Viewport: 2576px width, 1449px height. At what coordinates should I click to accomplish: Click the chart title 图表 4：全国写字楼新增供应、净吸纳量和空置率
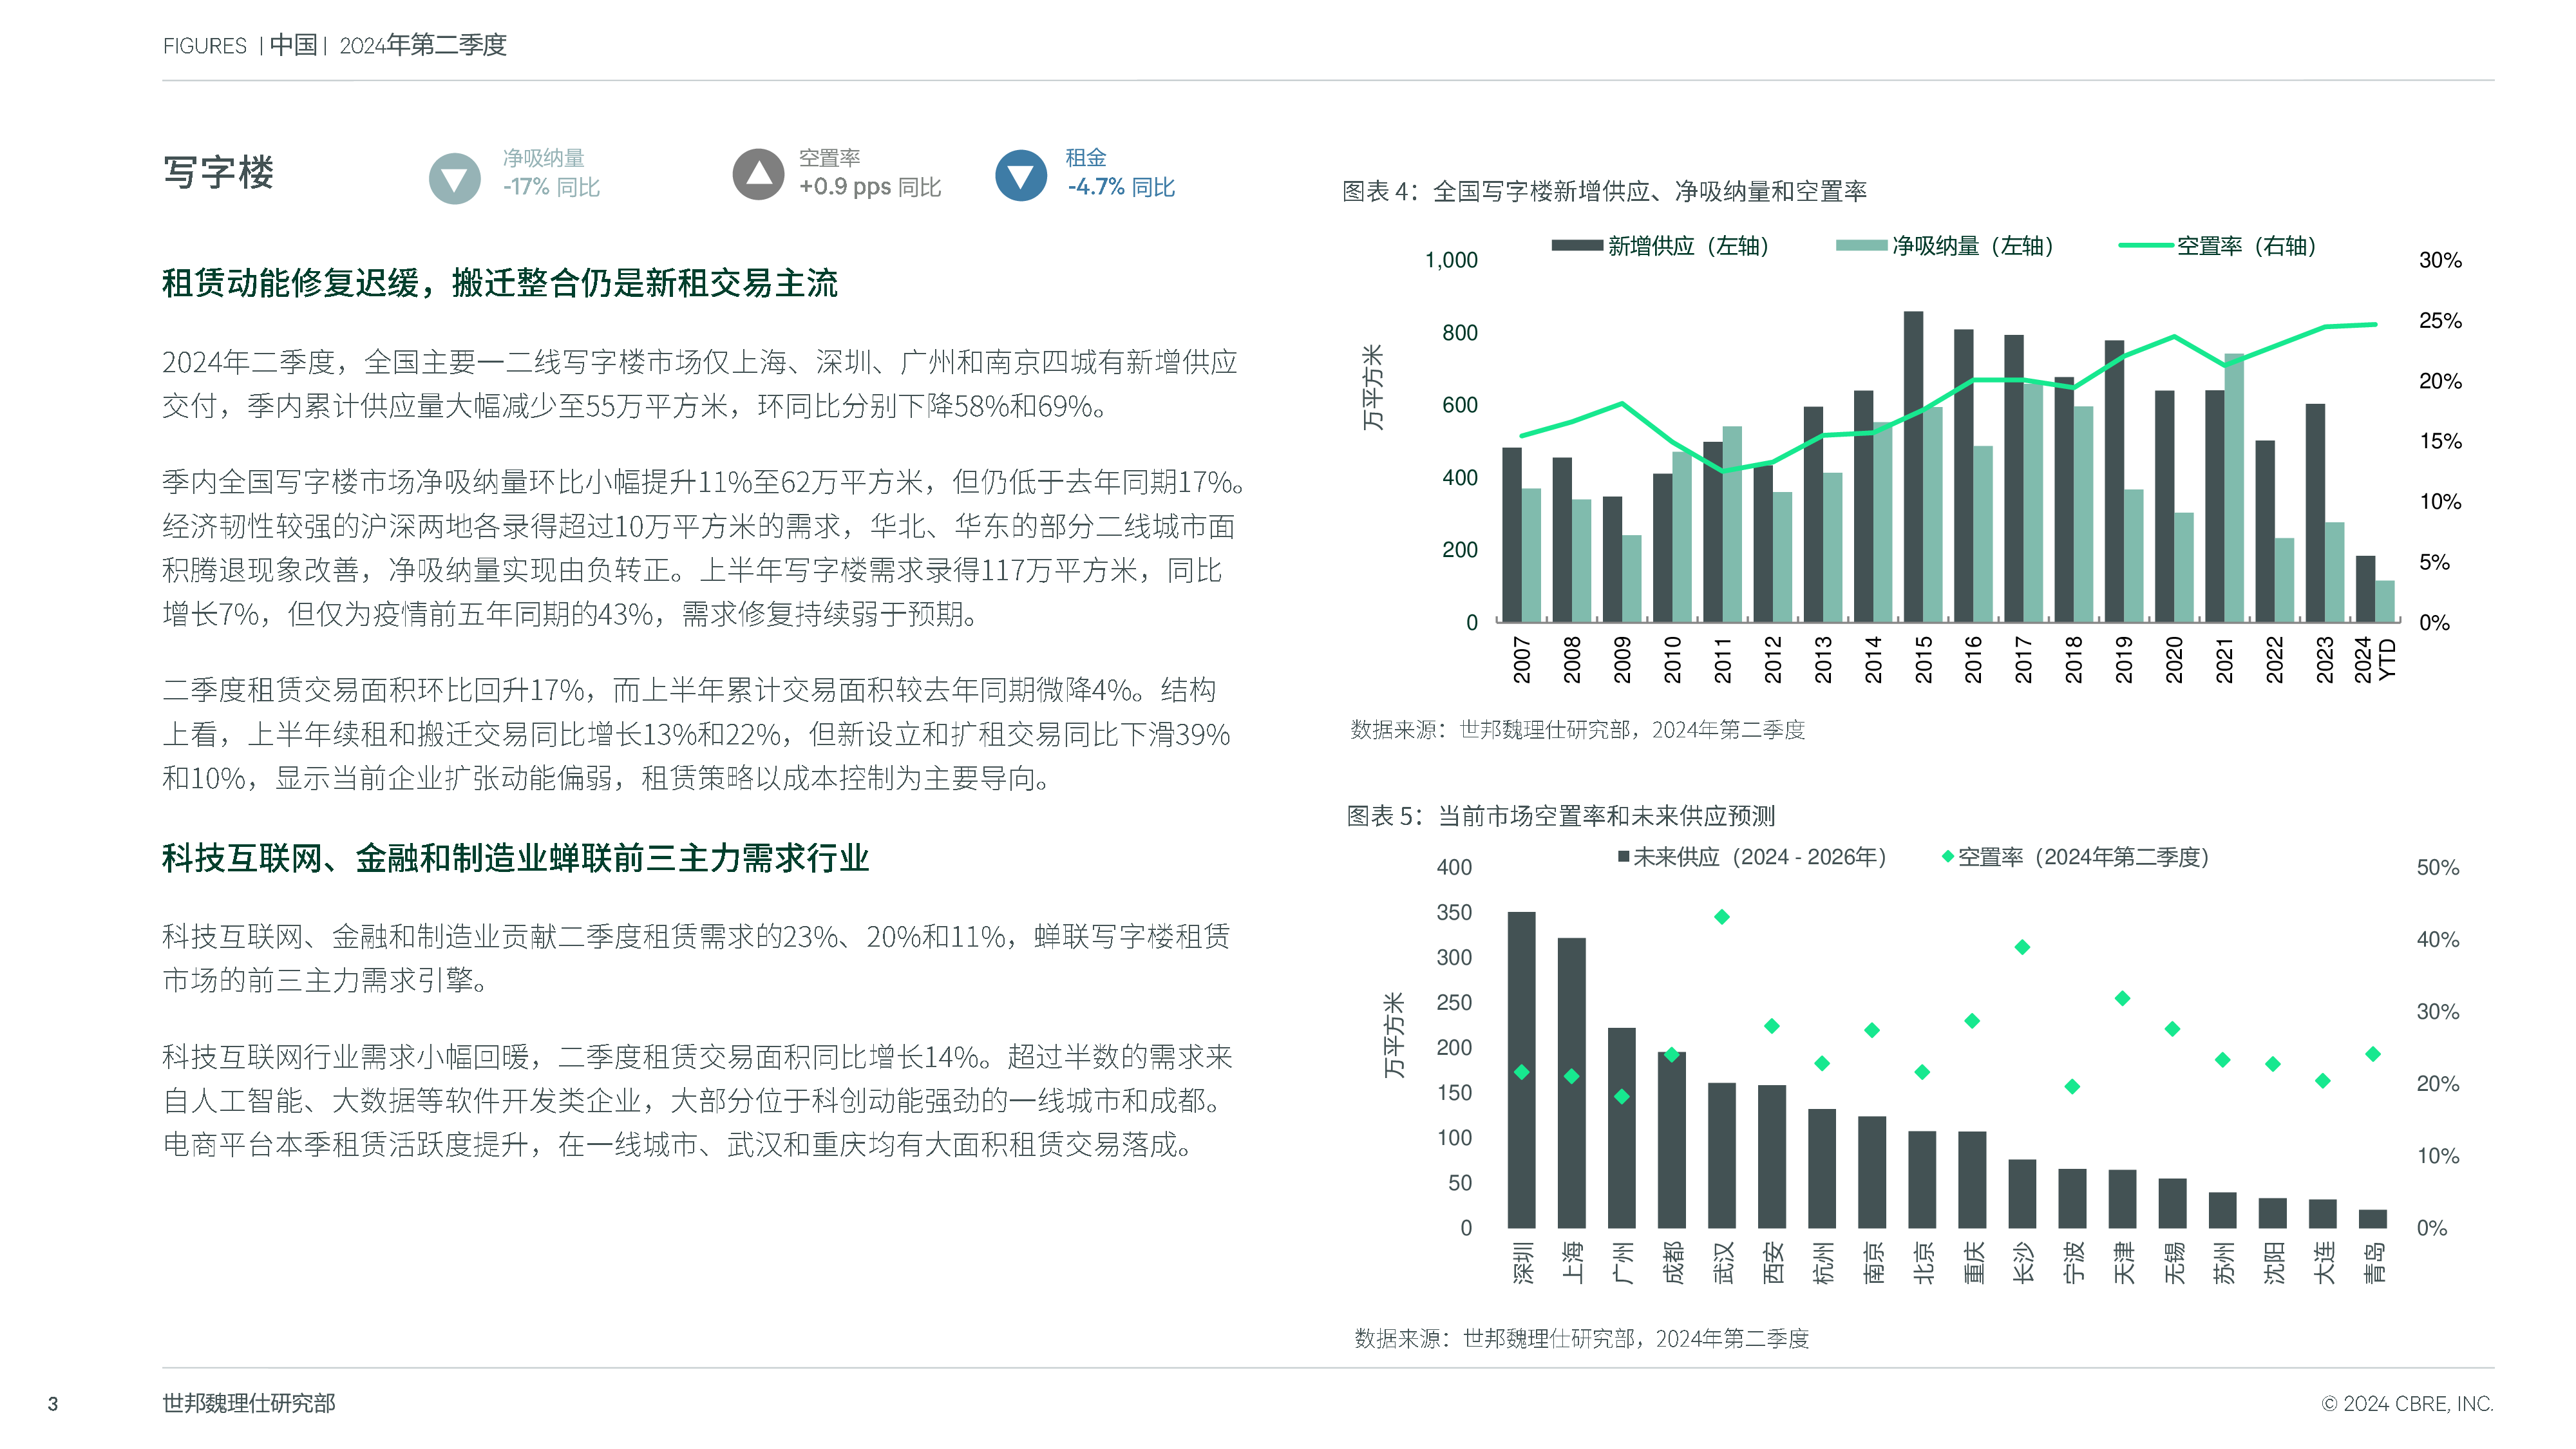coord(1604,191)
